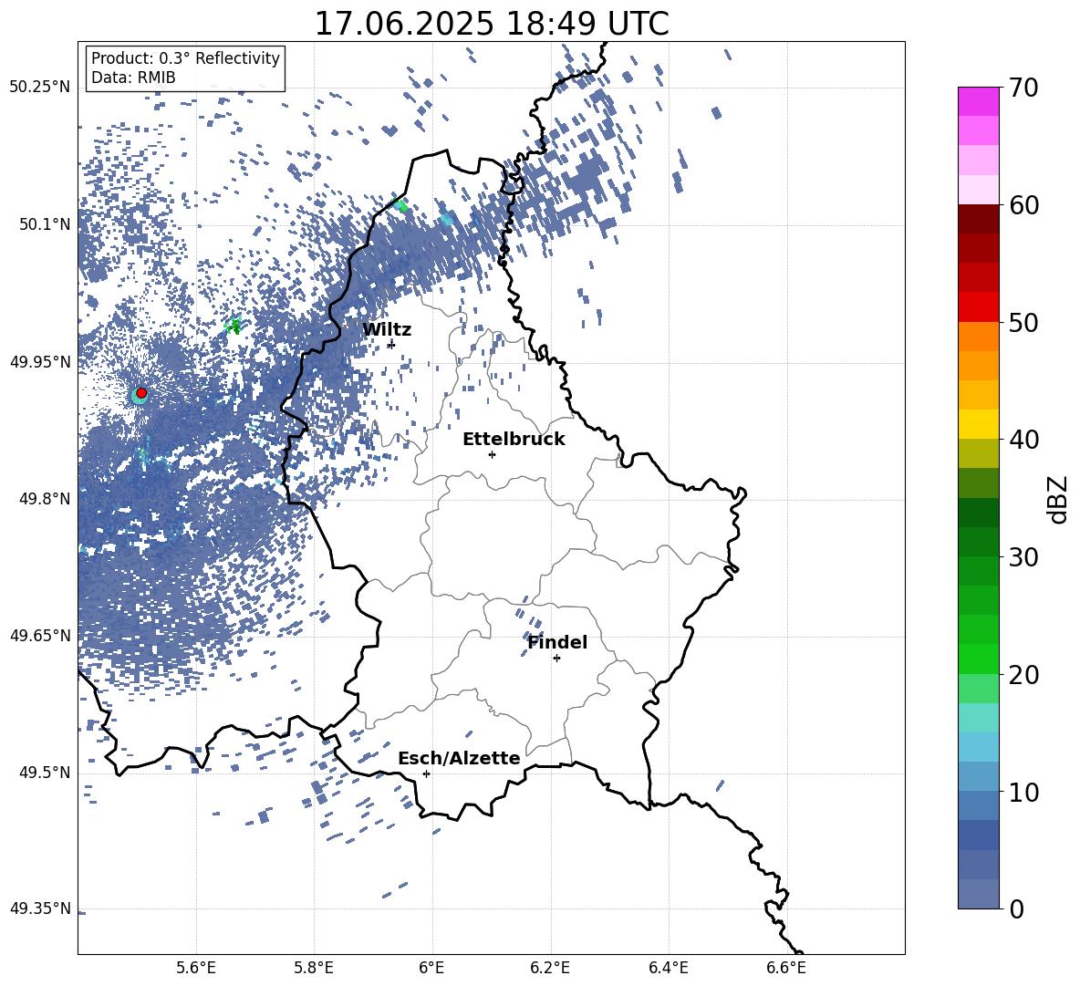
Task: Click the 5.6°E longitude label
Action: point(196,968)
